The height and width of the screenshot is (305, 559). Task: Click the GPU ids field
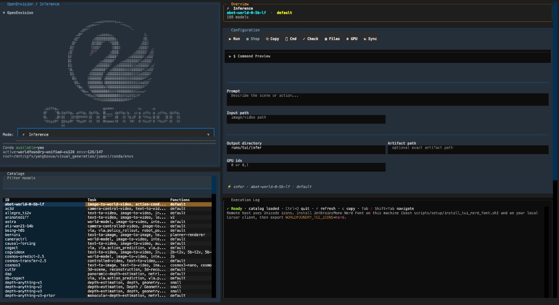306,167
